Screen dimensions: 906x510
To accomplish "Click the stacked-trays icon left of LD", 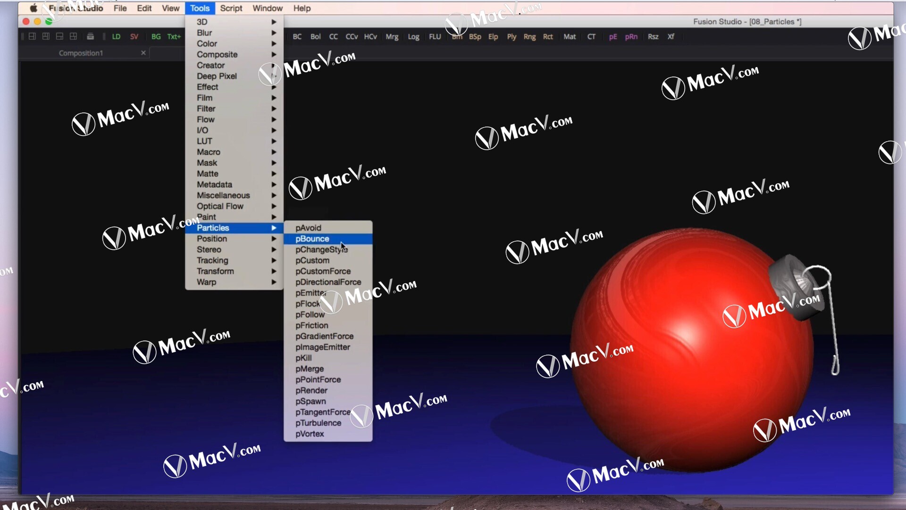I will (x=90, y=37).
